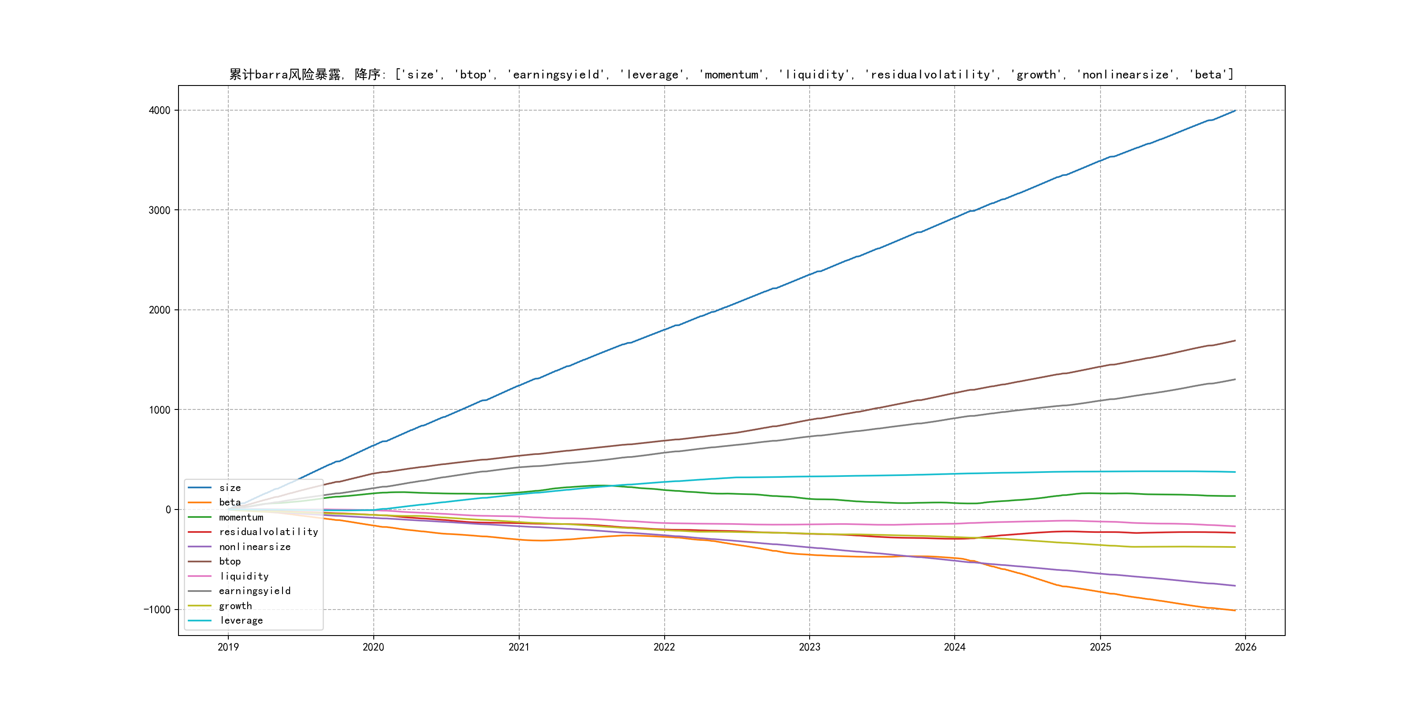Click the blue size line swatch in legend

[200, 488]
